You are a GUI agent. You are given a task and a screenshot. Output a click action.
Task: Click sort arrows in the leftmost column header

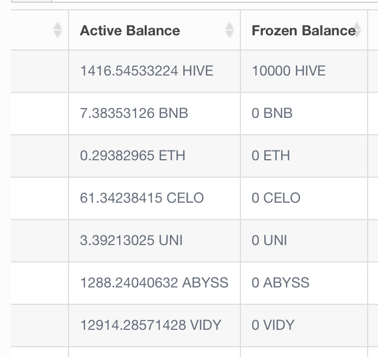(x=57, y=30)
